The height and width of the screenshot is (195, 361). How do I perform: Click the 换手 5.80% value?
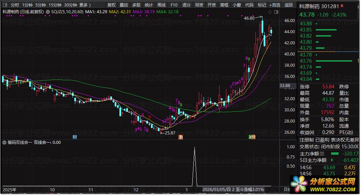tap(328, 120)
